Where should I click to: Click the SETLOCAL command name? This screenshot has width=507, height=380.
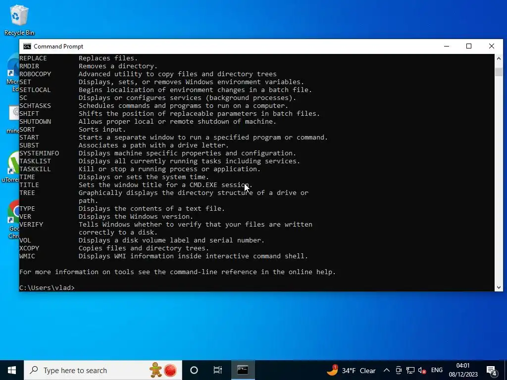click(x=35, y=90)
